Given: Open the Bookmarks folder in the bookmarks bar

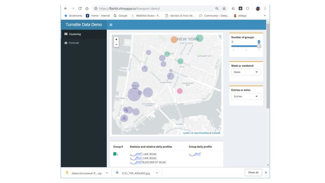Looking at the screenshot, I should click(x=73, y=16).
